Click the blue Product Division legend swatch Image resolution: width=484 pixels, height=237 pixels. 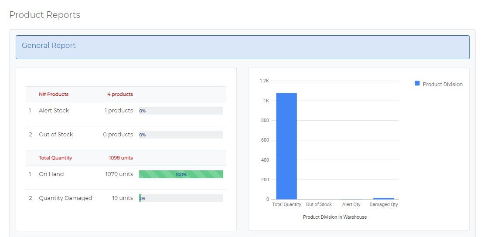[417, 83]
